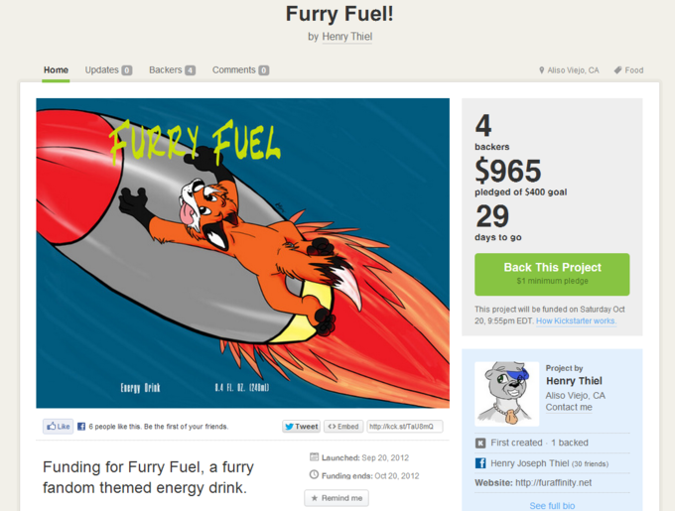Open the See full bio link
Viewport: 675px width, 511px height.
pos(552,506)
